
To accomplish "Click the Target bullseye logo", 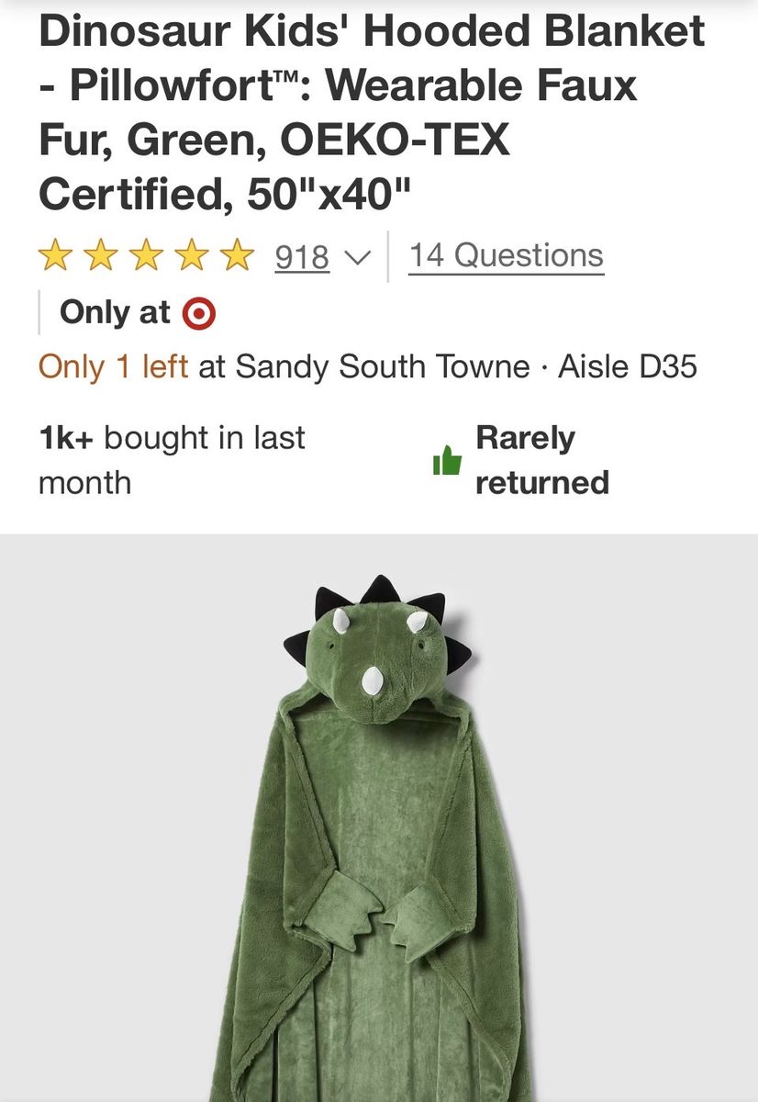I will 199,314.
